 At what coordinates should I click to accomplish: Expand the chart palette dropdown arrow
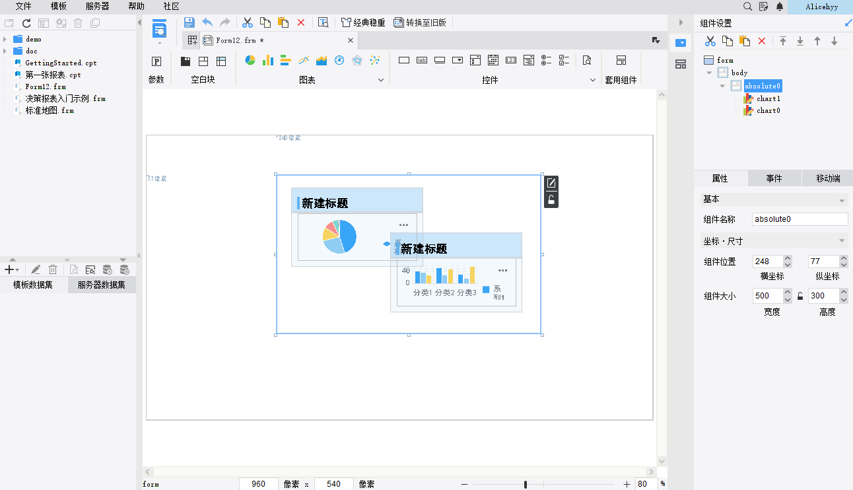381,80
